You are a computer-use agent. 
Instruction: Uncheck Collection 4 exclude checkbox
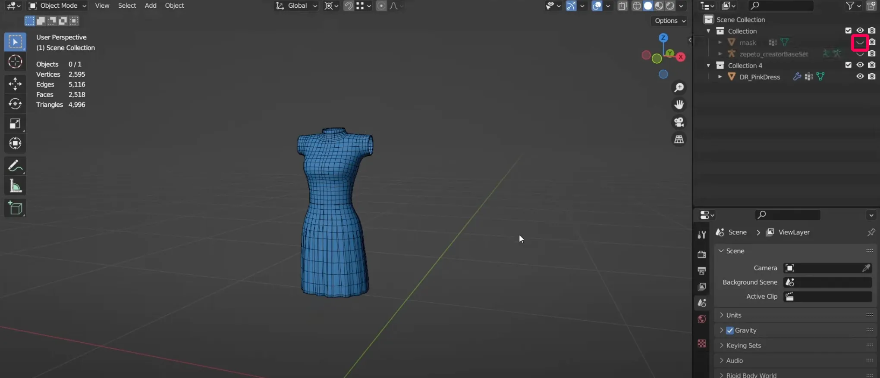click(848, 65)
